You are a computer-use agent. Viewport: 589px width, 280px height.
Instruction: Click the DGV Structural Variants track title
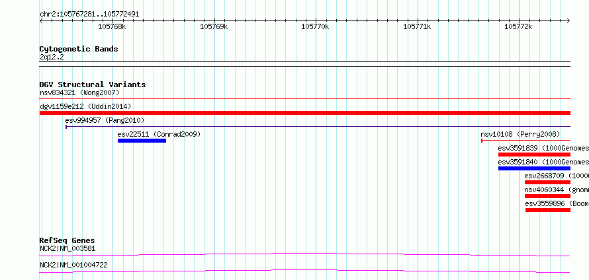(93, 85)
